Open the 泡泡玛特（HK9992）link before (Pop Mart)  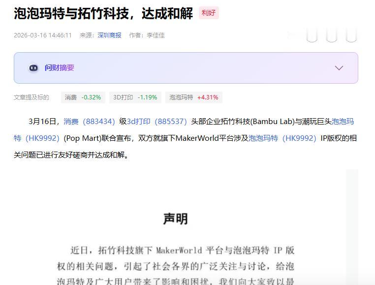pos(36,138)
